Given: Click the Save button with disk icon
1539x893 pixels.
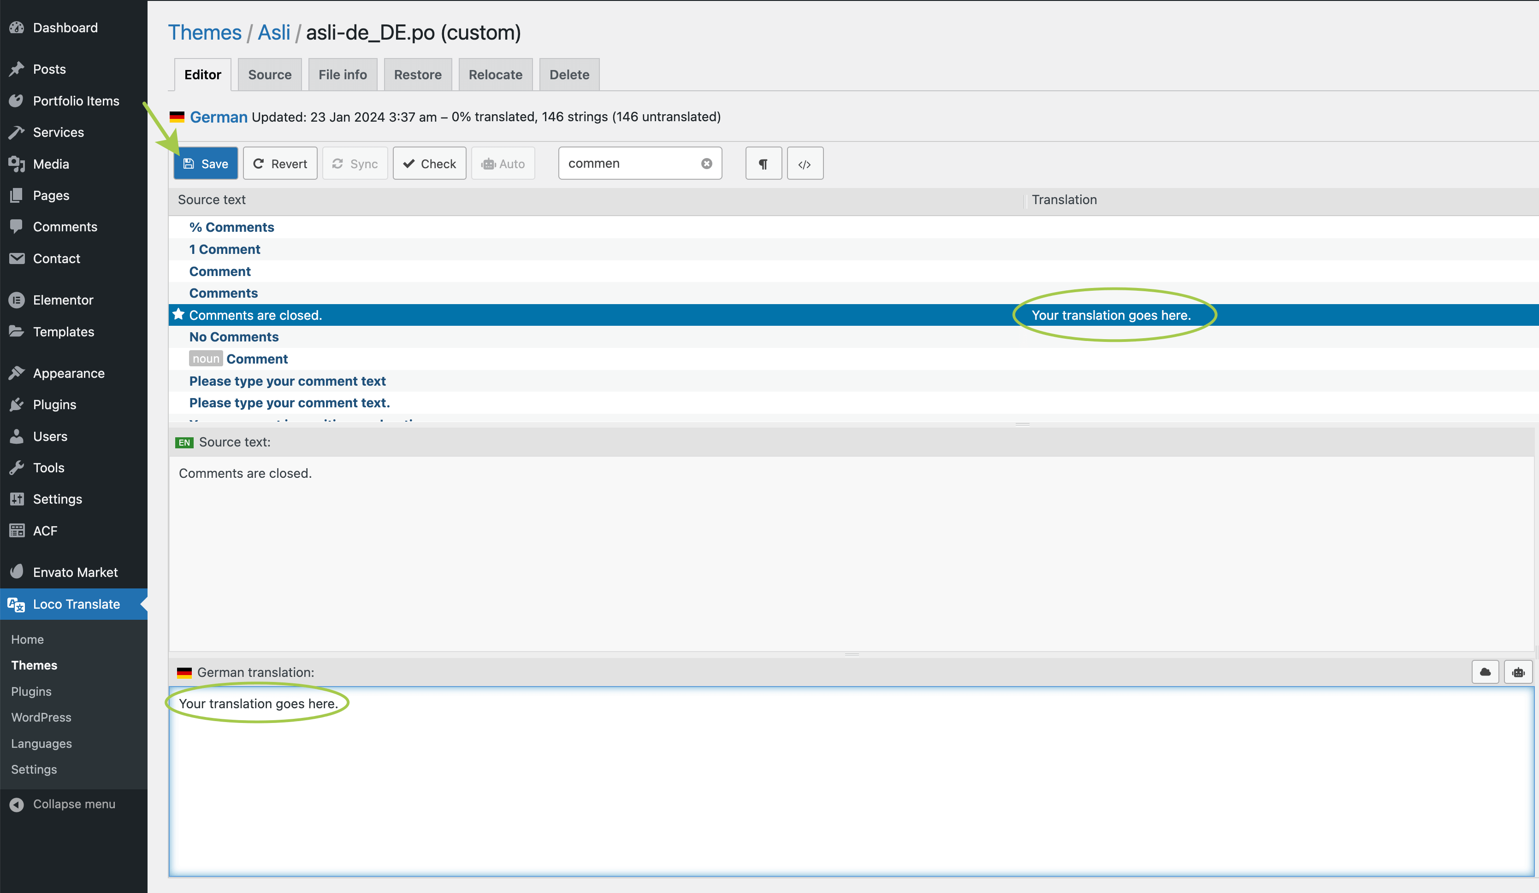Looking at the screenshot, I should pyautogui.click(x=205, y=164).
